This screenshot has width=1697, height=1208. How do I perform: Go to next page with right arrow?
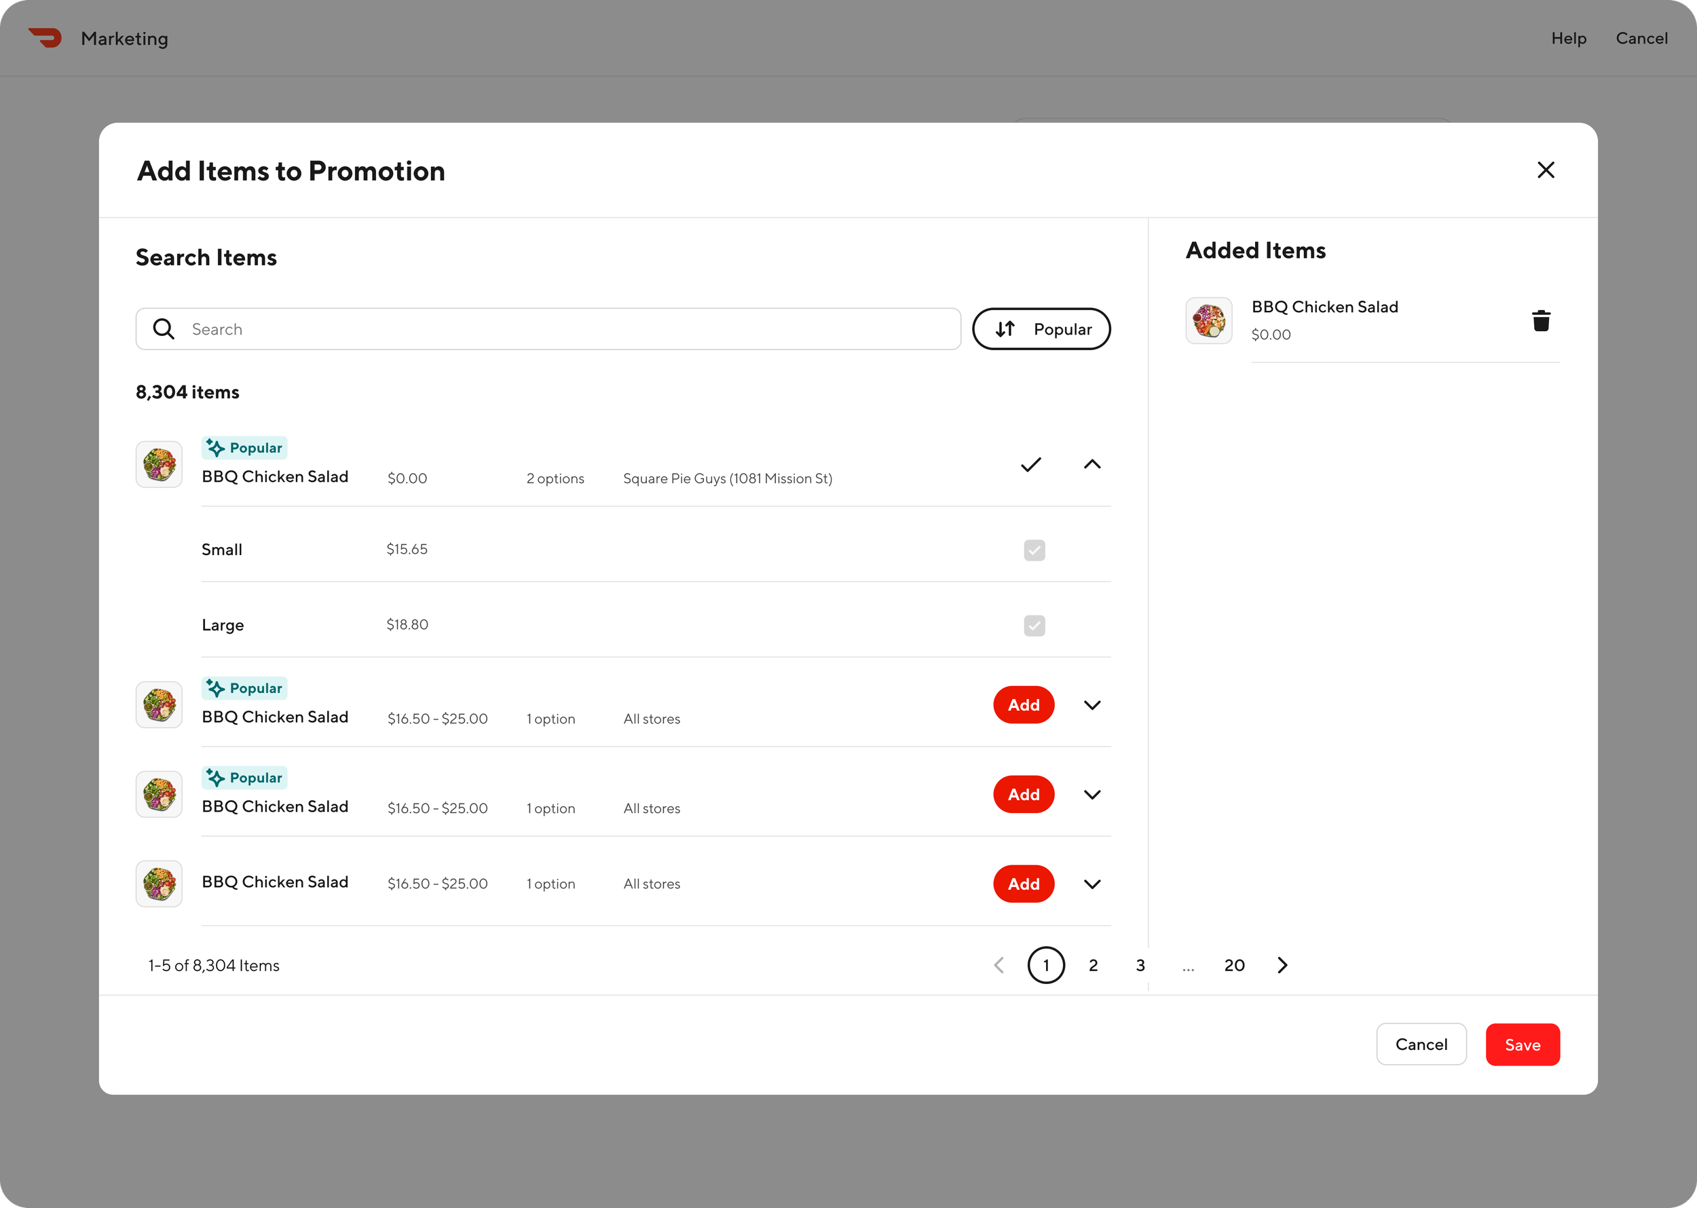pos(1282,965)
